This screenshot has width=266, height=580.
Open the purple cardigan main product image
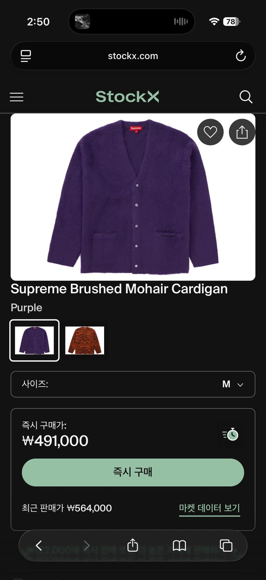point(133,197)
